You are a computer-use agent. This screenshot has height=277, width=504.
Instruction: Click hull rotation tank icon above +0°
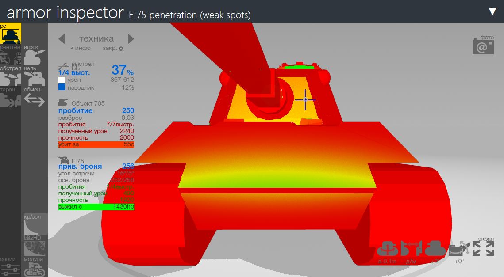(x=435, y=249)
